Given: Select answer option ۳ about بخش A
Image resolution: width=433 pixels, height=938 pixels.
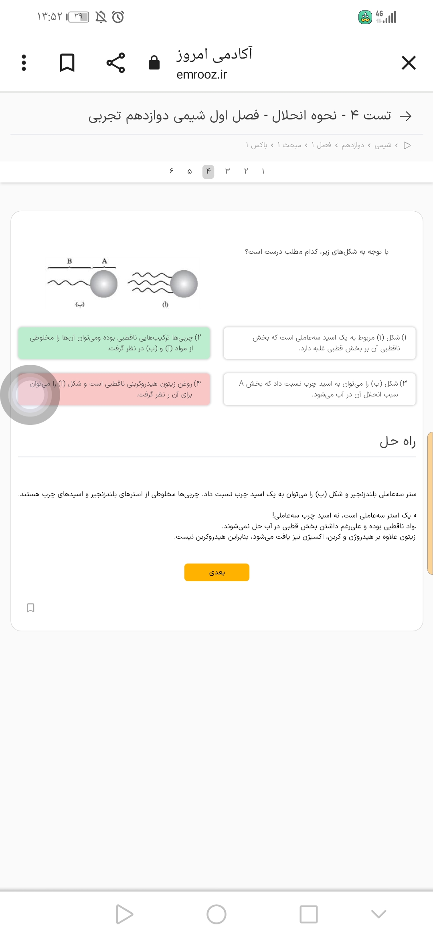Looking at the screenshot, I should tap(320, 389).
